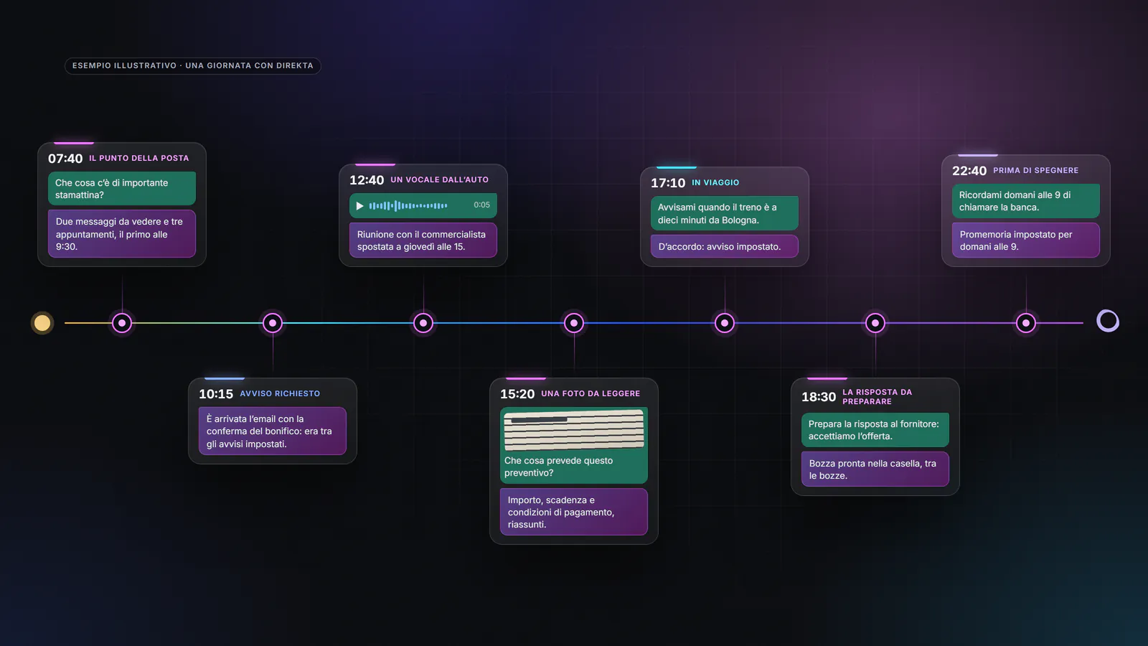Image resolution: width=1148 pixels, height=646 pixels.
Task: Click the reply 'D'accordo: avviso impostato.'
Action: point(725,246)
